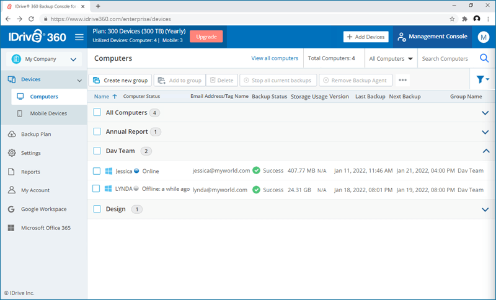Check the Design group checkbox

(x=97, y=209)
